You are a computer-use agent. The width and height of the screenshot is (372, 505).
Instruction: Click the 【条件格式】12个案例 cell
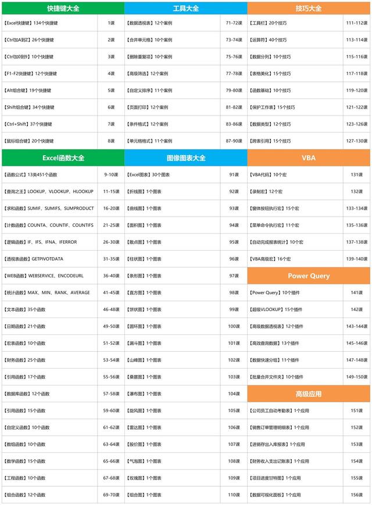coord(173,124)
